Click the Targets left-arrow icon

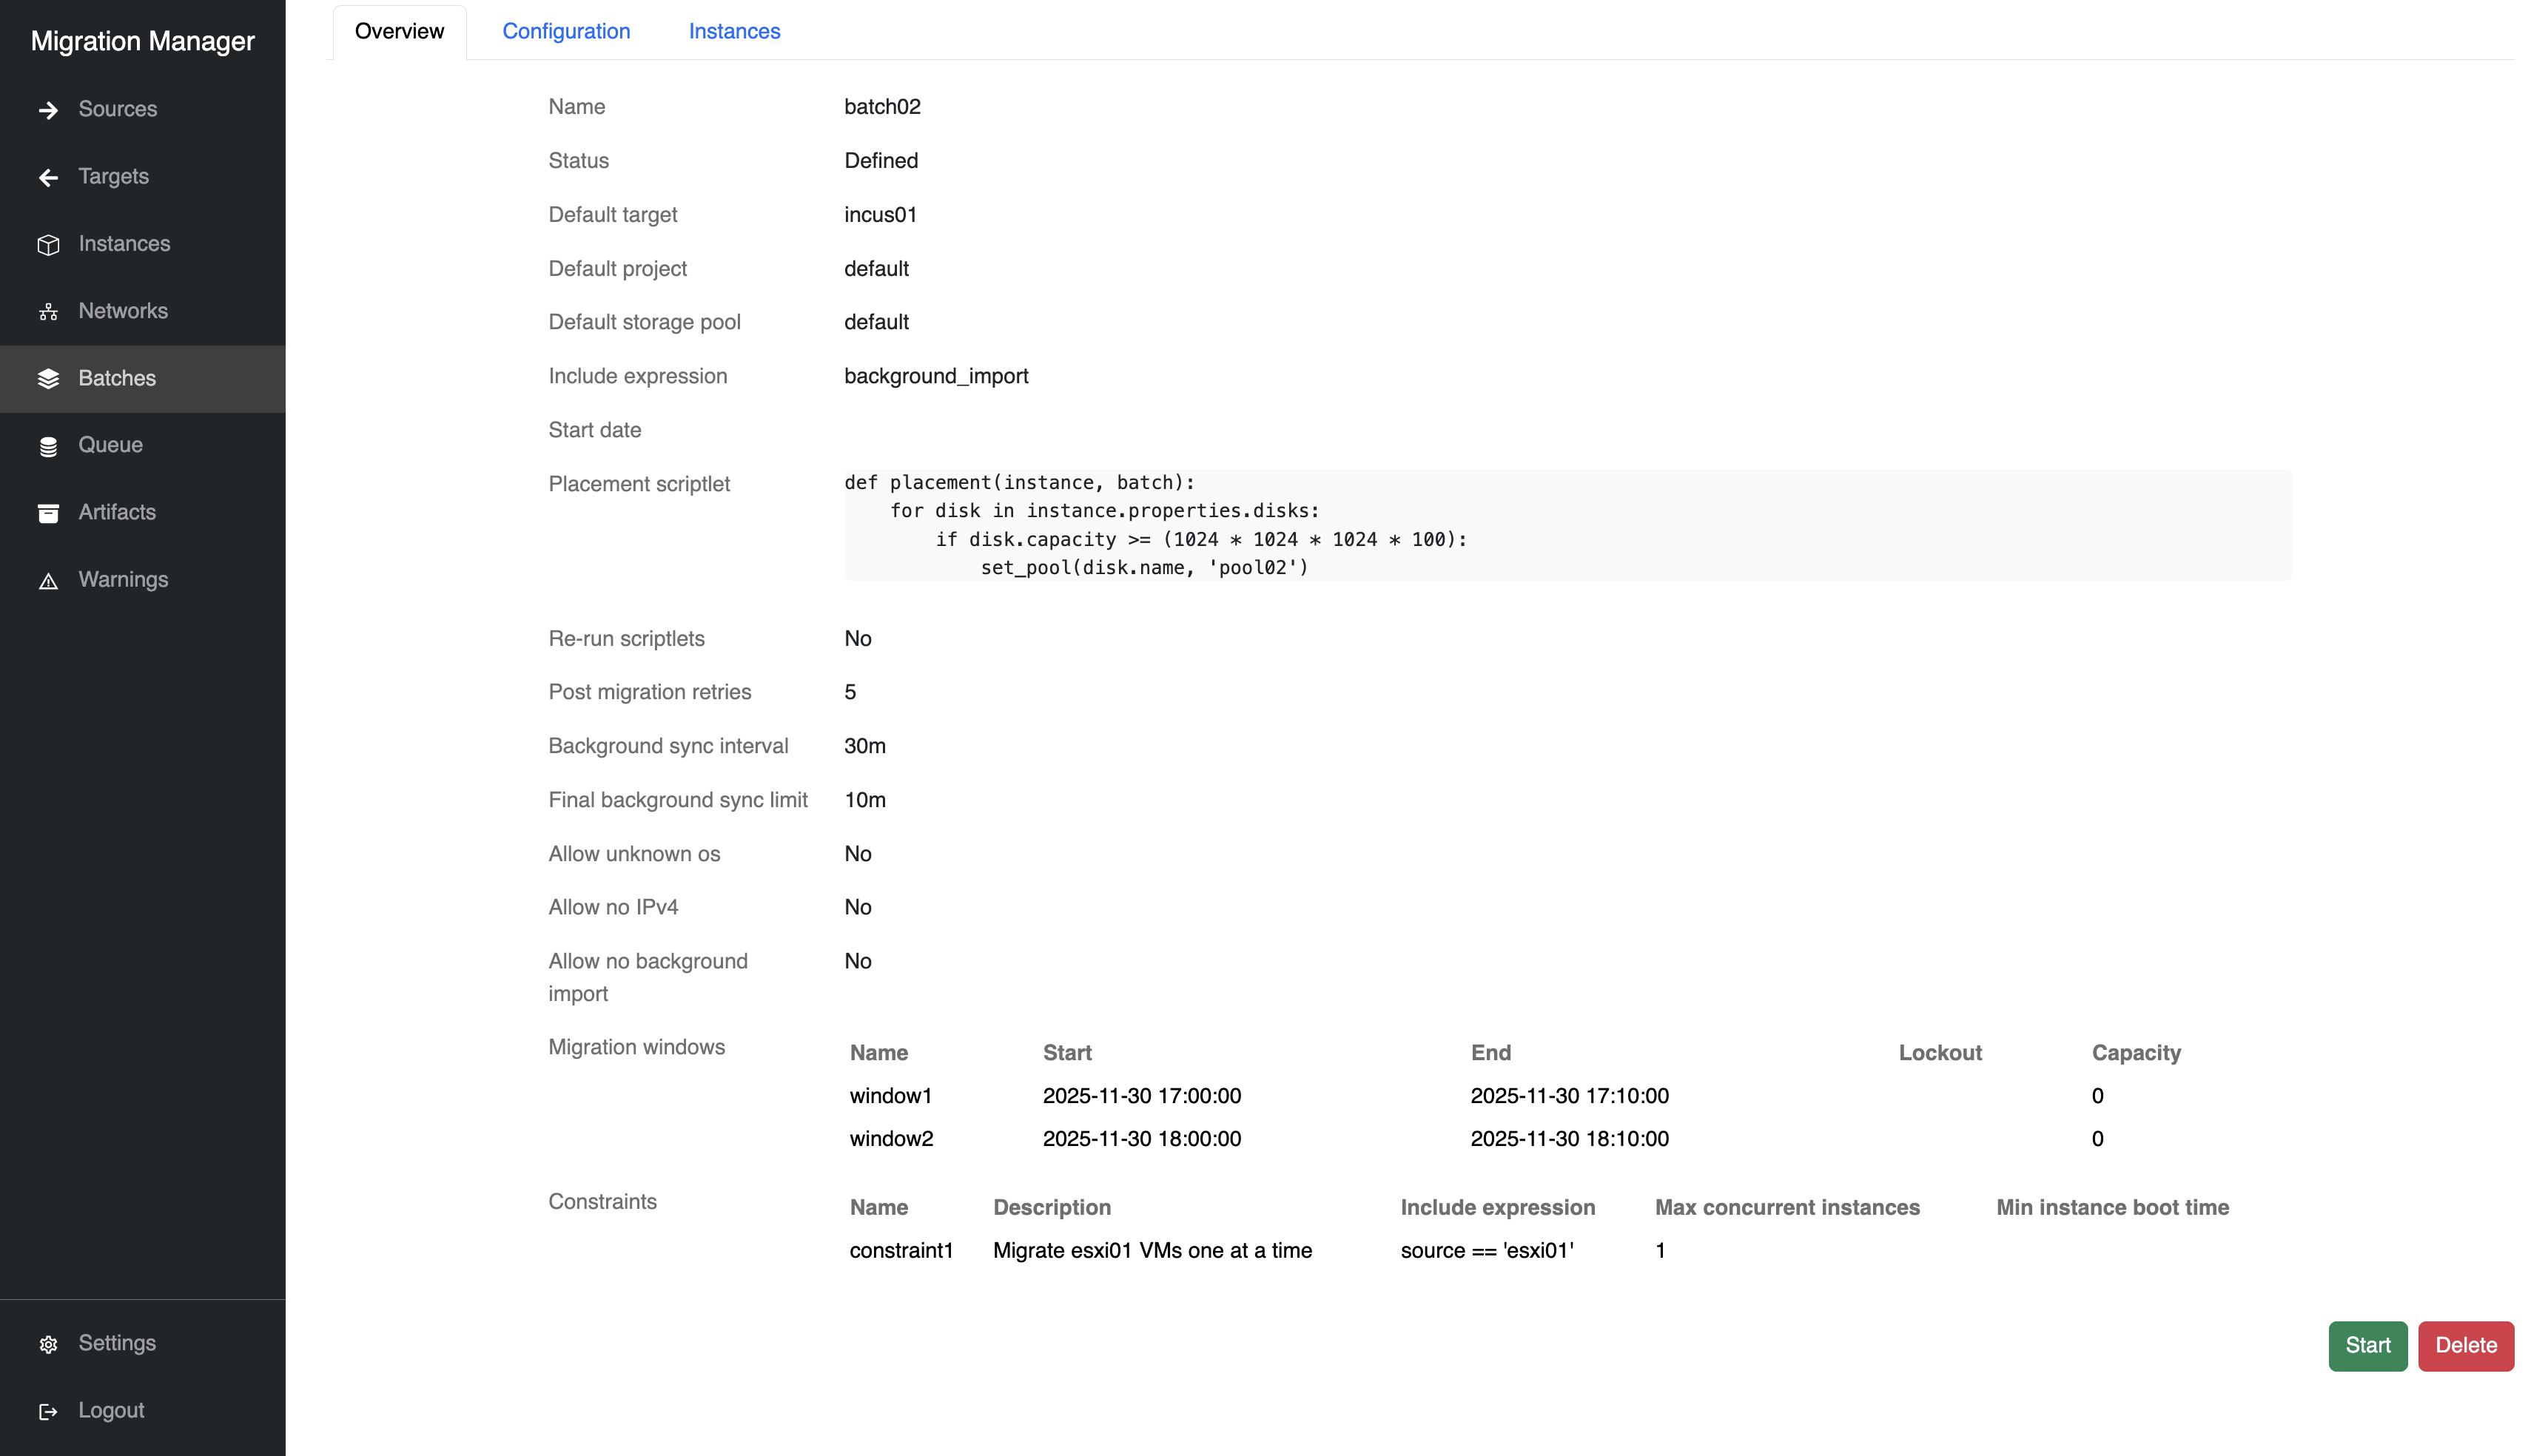[x=48, y=177]
